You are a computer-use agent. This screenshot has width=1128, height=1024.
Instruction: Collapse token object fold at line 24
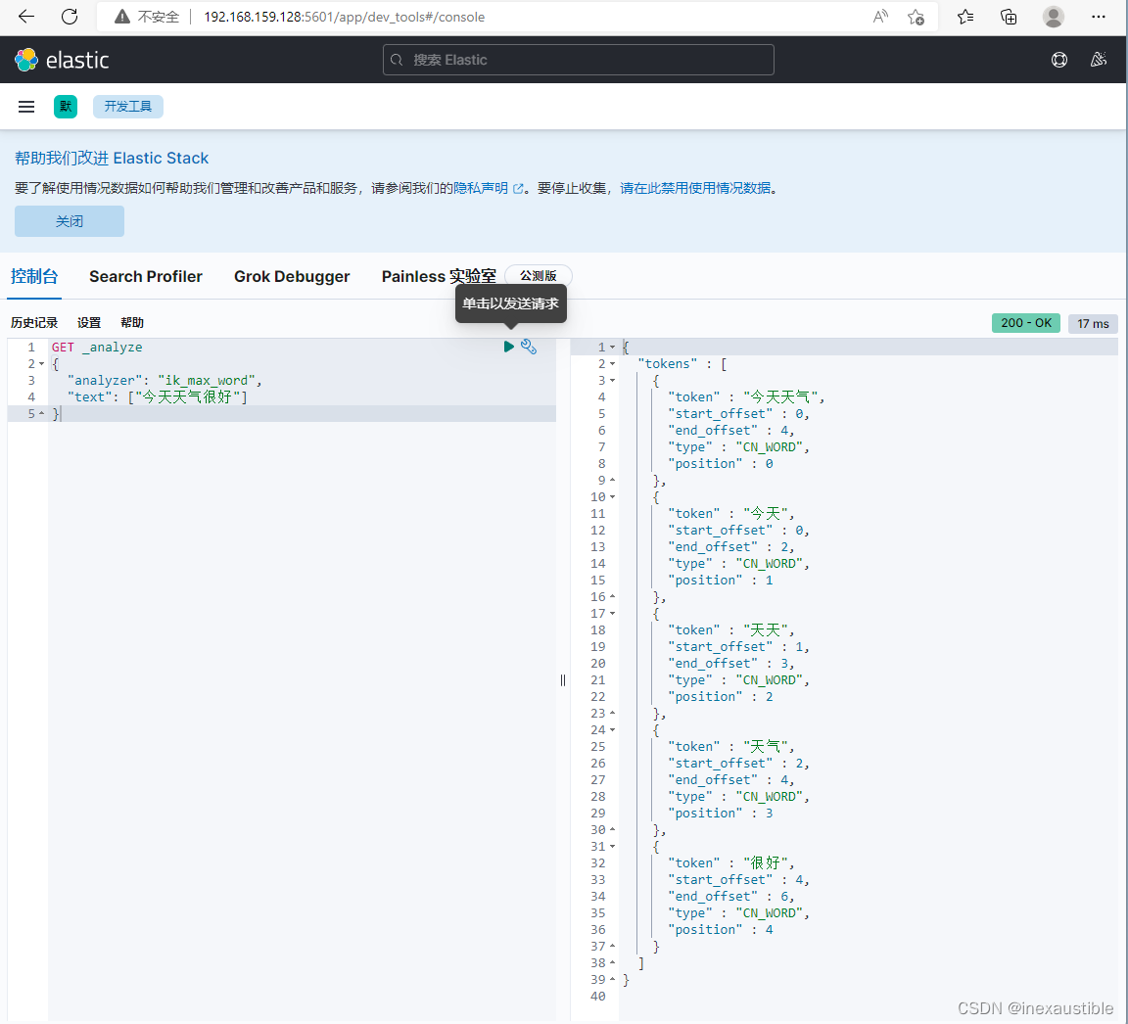(612, 730)
